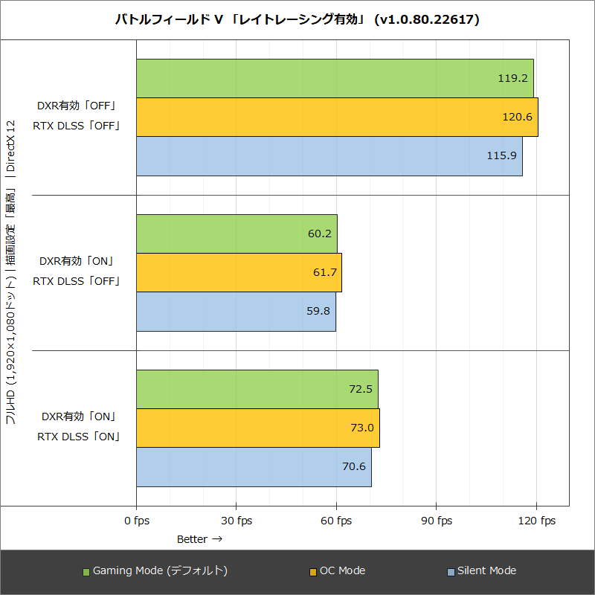
Task: Click the RTX DLSS「ON」axis label
Action: coord(78,437)
